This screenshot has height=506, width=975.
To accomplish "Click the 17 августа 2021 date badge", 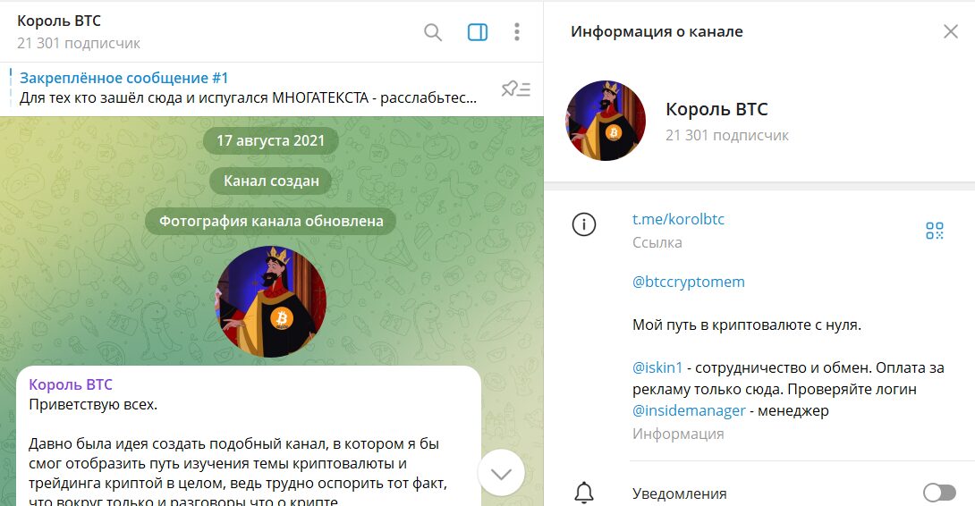I will point(270,140).
